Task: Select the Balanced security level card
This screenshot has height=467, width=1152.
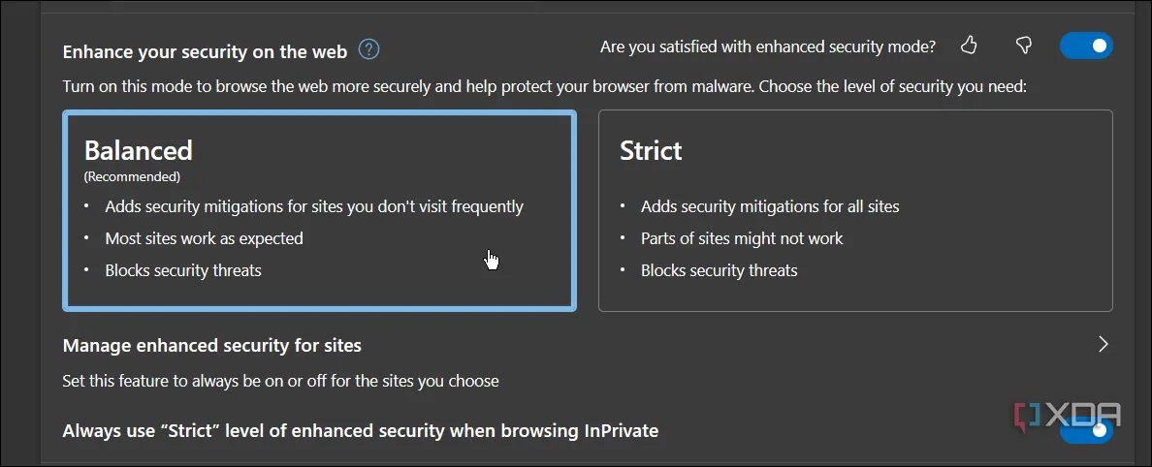Action: pos(320,211)
